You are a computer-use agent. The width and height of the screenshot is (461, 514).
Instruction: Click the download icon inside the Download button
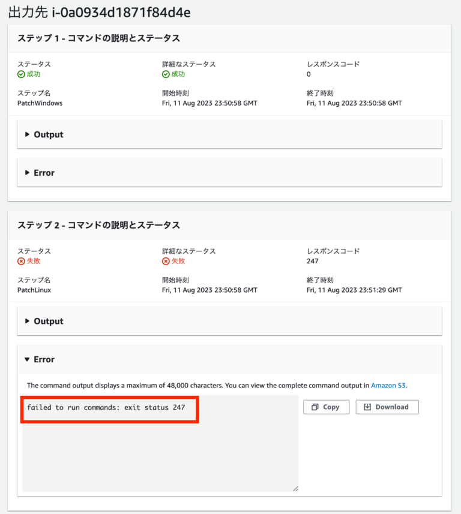[367, 407]
